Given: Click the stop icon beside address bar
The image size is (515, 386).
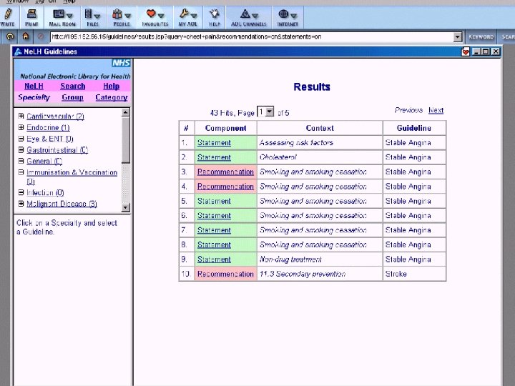Looking at the screenshot, I should point(41,36).
